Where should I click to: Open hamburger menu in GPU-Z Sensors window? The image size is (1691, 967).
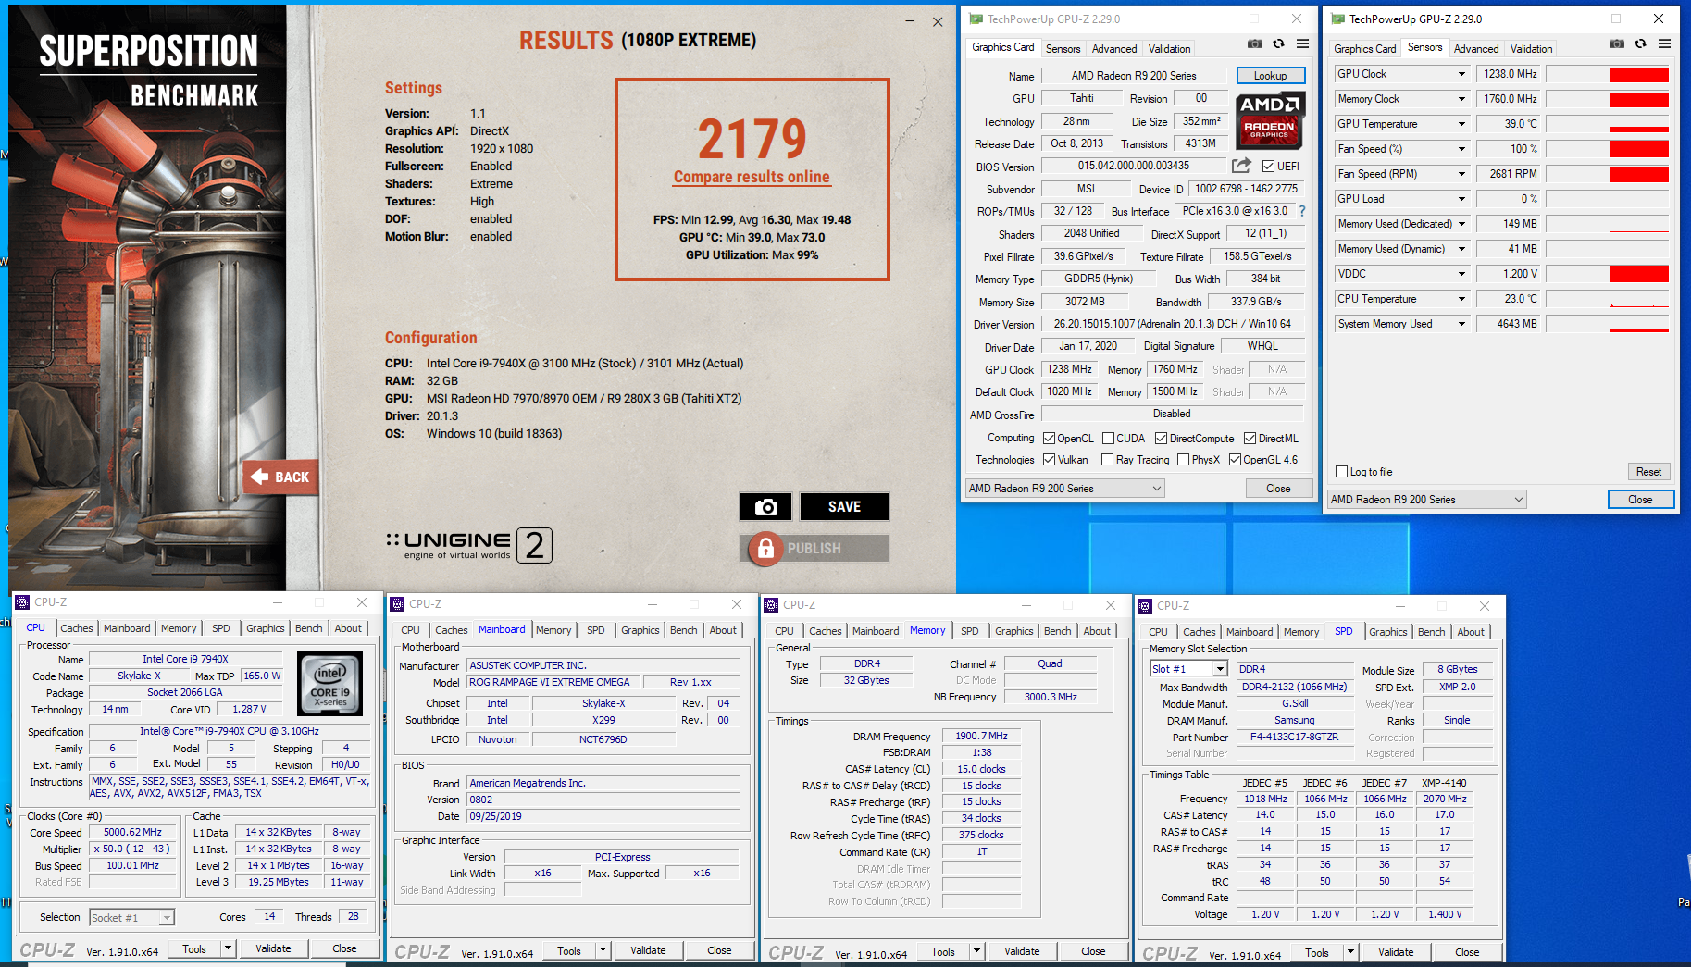coord(1664,43)
